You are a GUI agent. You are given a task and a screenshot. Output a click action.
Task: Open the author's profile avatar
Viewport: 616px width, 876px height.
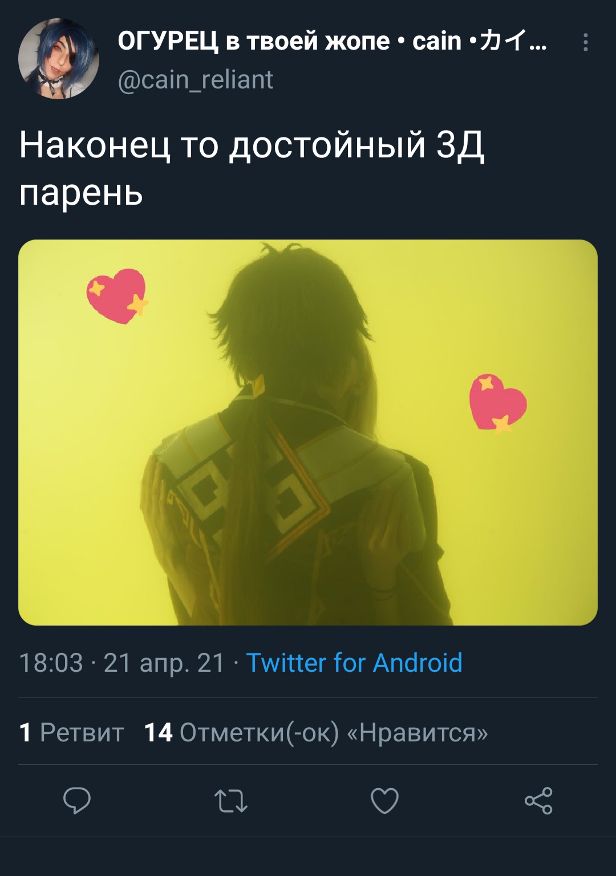point(59,59)
